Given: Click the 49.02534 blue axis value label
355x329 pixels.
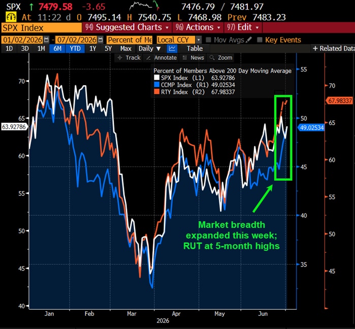Looking at the screenshot, I should (x=311, y=127).
